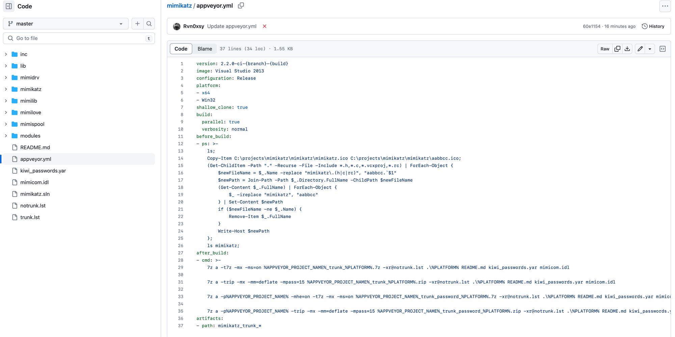Open kiwi_passwords.yar in the file tree
This screenshot has height=337, width=675.
click(x=43, y=171)
